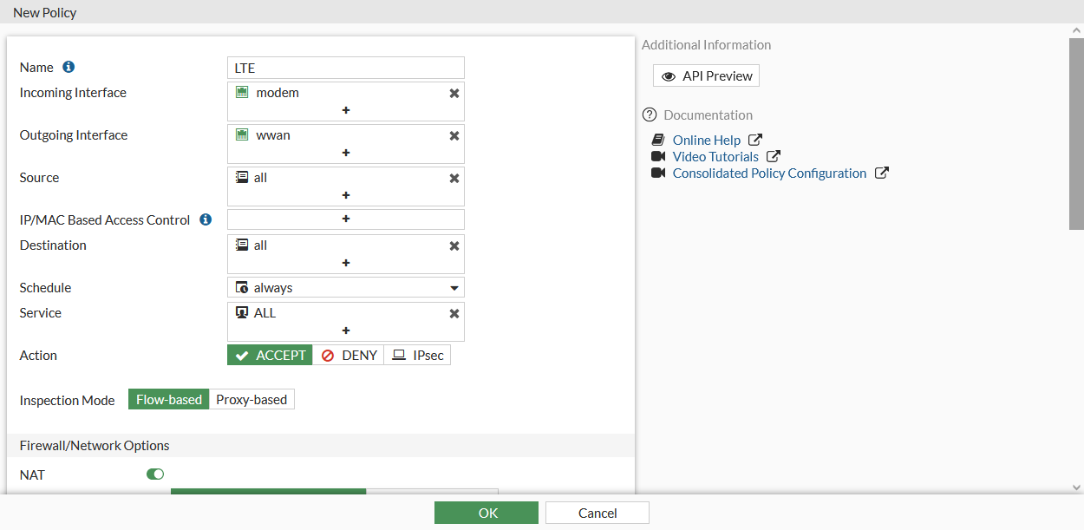Select the ACCEPT action
The width and height of the screenshot is (1084, 530).
(x=269, y=355)
